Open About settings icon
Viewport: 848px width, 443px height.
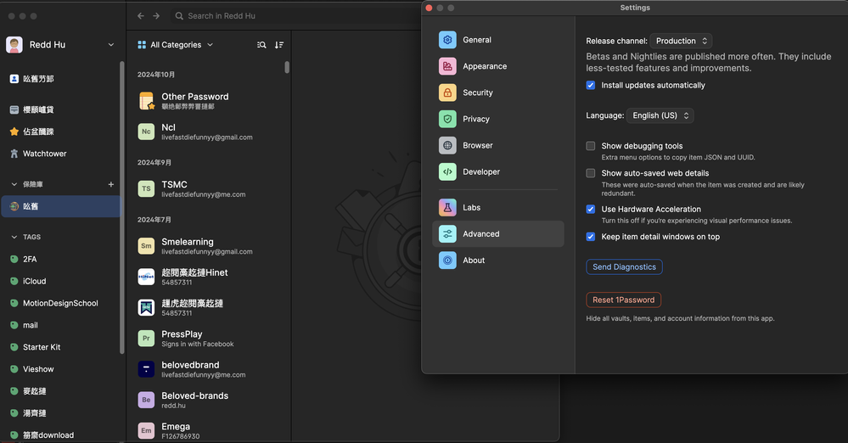[447, 261]
